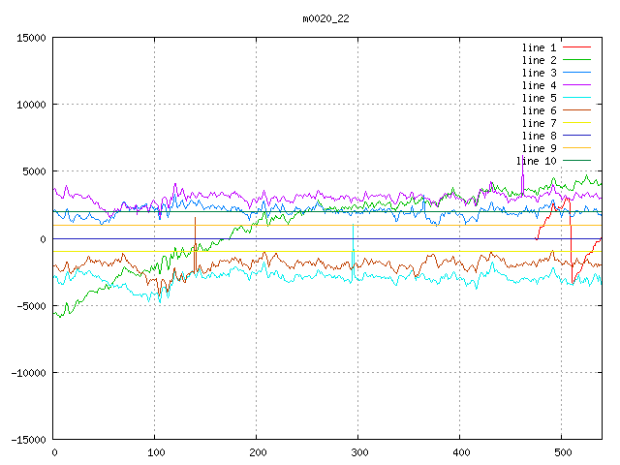Click the red swatch for line 1
620x465 pixels.
[x=576, y=47]
